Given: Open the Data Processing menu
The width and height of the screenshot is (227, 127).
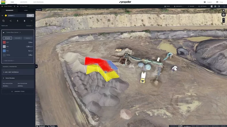Looking at the screenshot, I should (38, 2).
